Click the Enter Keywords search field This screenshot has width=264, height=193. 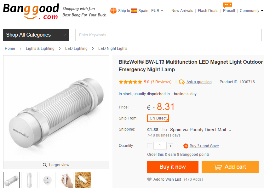169,35
